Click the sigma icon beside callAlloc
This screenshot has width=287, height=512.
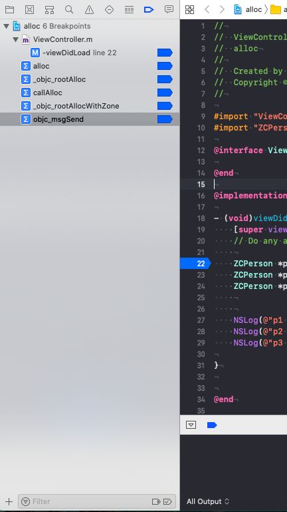point(26,93)
